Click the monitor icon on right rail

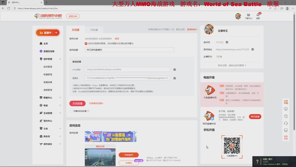tap(286, 130)
